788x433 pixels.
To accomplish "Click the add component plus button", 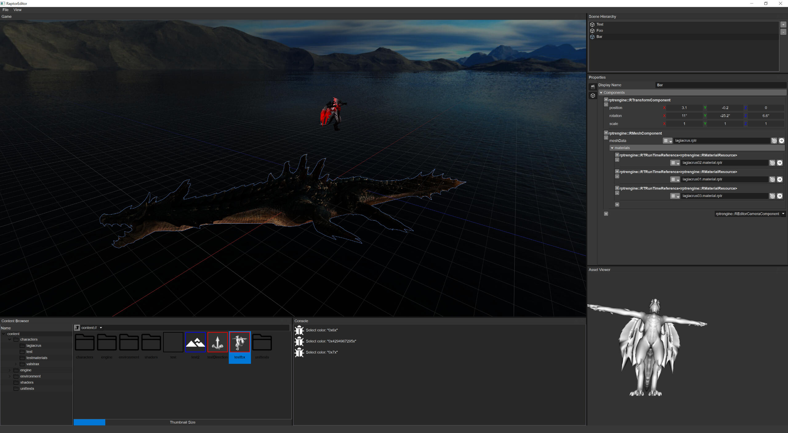I will pos(606,214).
